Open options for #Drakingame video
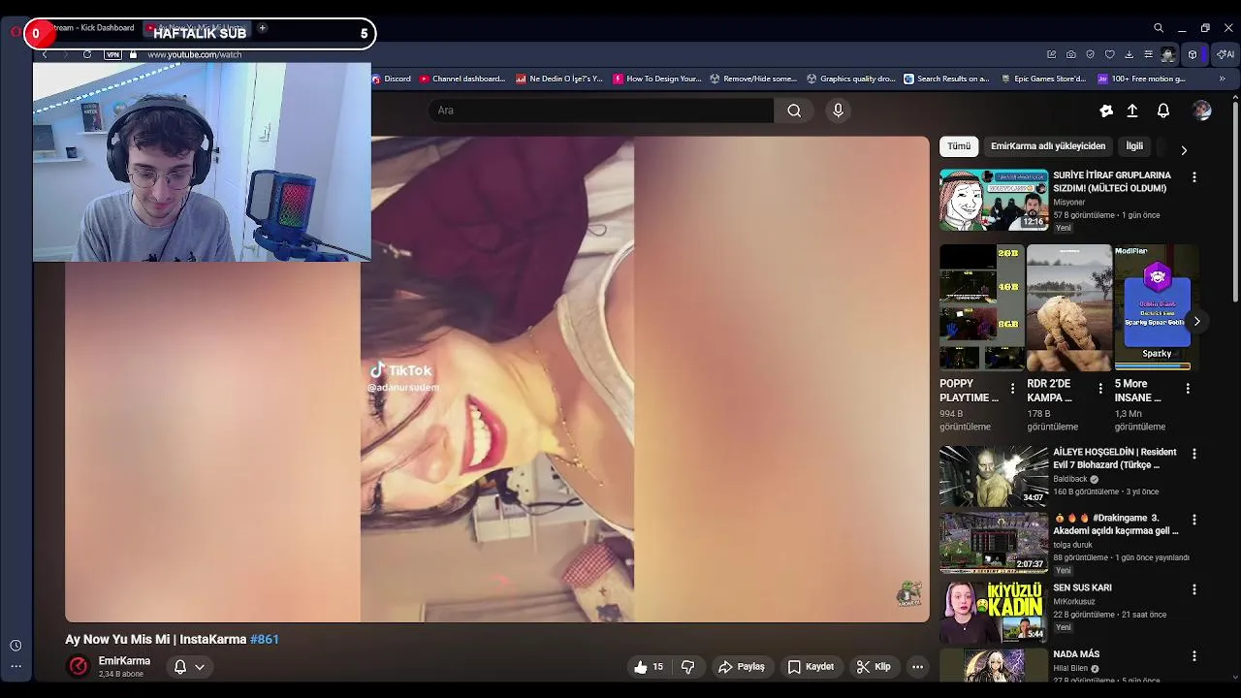The image size is (1241, 698). point(1194,520)
